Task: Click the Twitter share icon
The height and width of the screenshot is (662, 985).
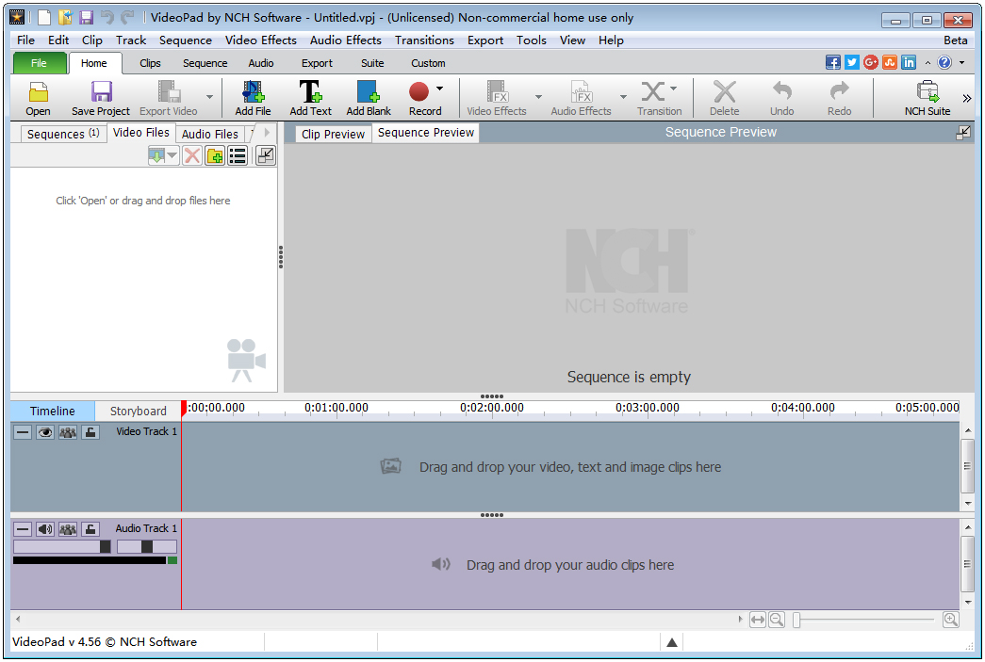Action: tap(852, 63)
